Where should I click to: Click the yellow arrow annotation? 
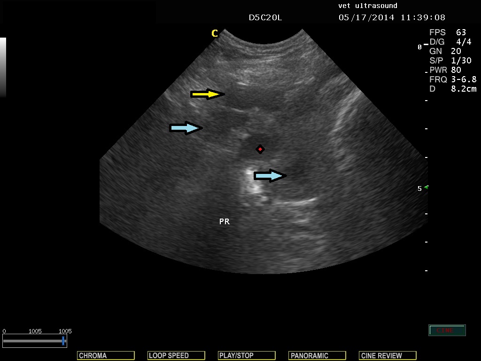pos(207,94)
